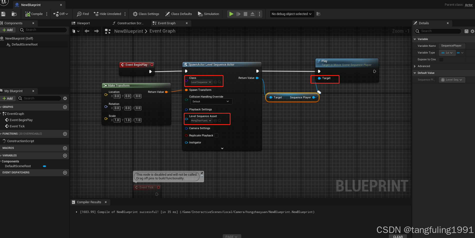Select the Sequence Player getter node

coord(292,97)
